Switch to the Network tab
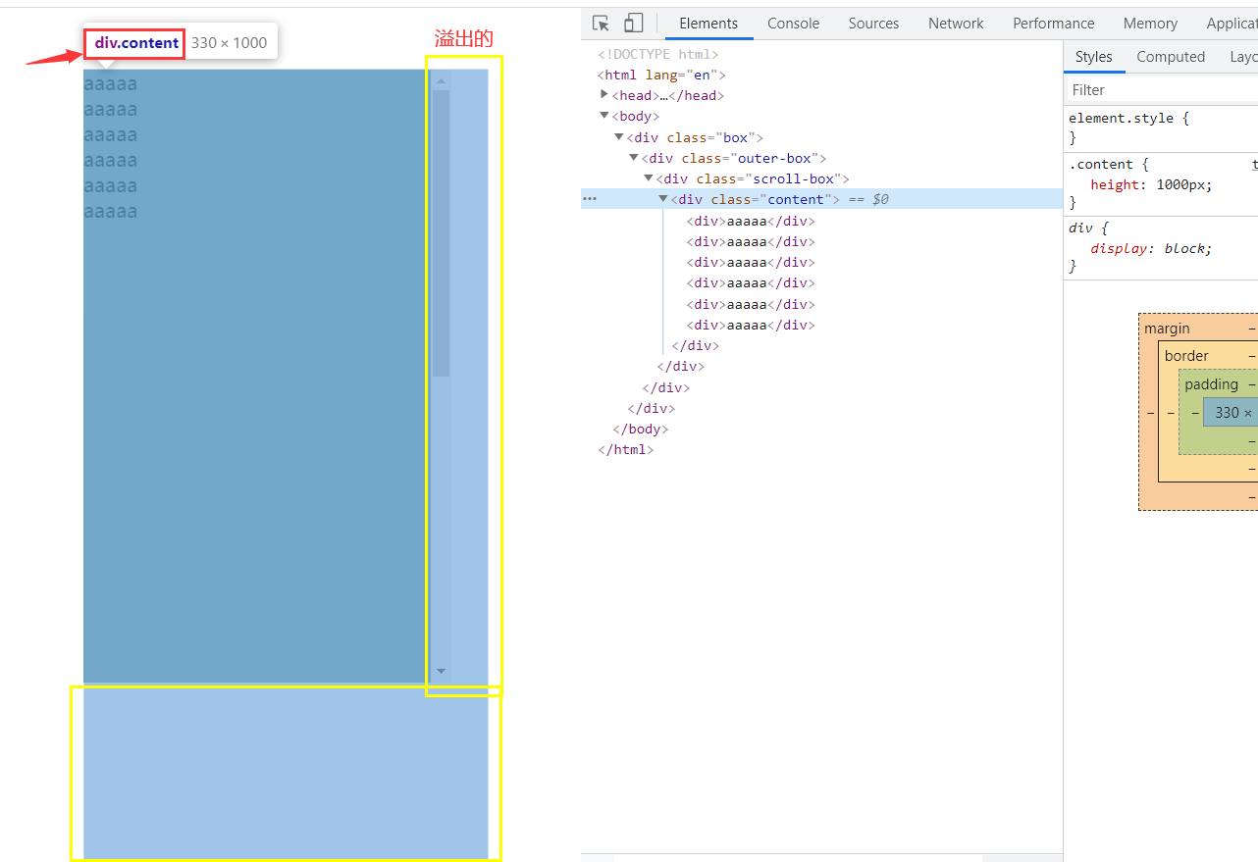The image size is (1258, 862). 956,23
